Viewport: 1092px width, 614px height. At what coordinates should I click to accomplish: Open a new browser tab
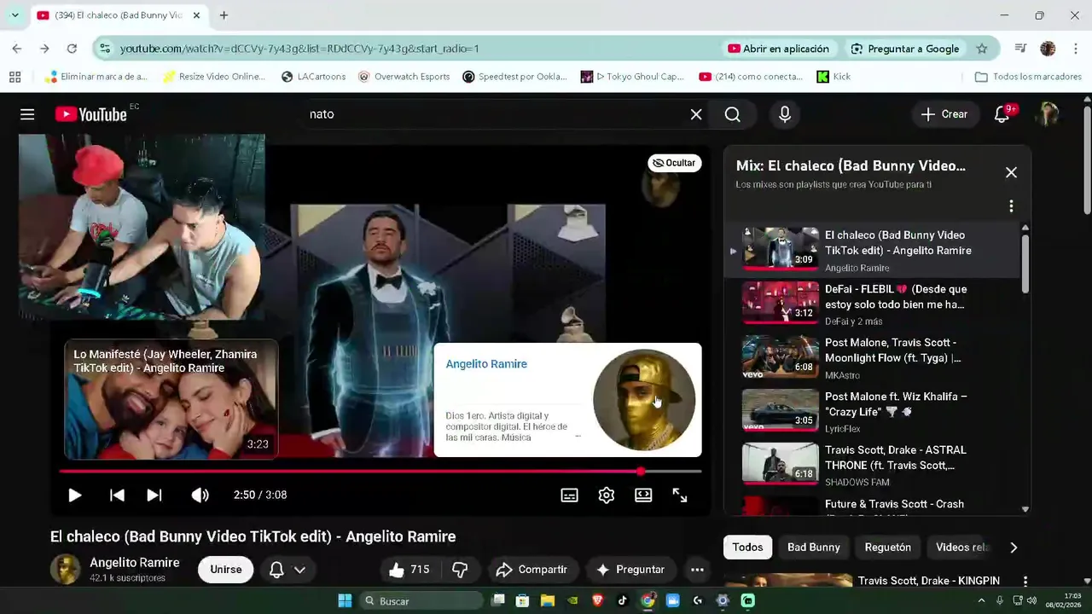(x=224, y=15)
